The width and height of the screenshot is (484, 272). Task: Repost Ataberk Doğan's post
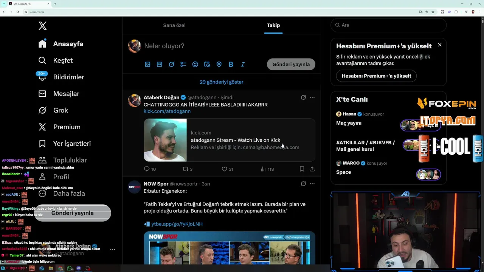(x=188, y=169)
